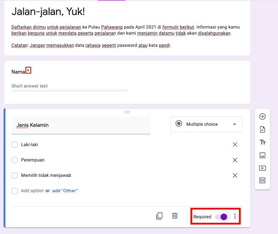Add a new section to the form

pos(262,180)
